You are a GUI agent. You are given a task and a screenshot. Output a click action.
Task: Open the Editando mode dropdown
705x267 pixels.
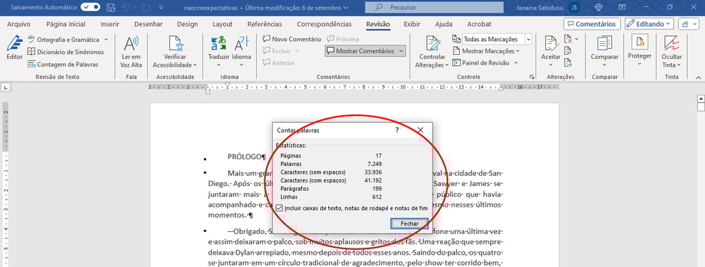[649, 24]
